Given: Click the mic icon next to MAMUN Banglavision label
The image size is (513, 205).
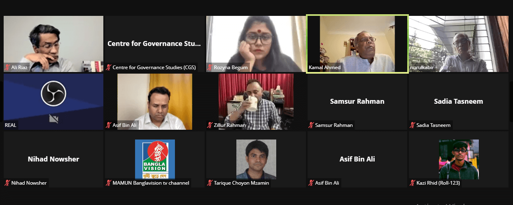Looking at the screenshot, I should tap(109, 183).
